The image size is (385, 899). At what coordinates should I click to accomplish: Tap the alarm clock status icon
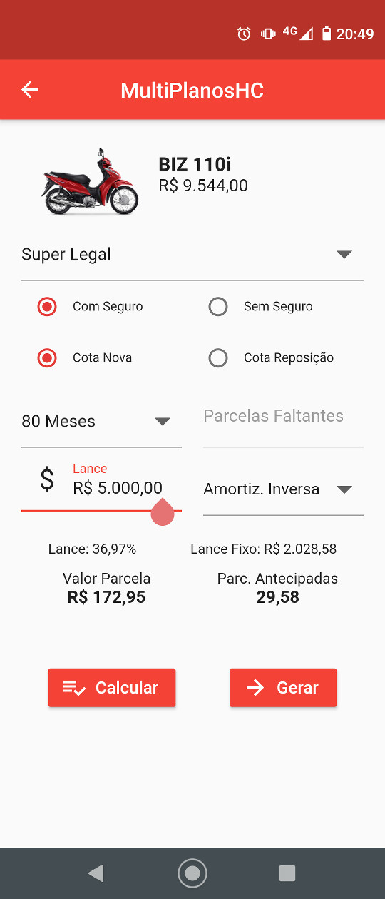(x=245, y=34)
